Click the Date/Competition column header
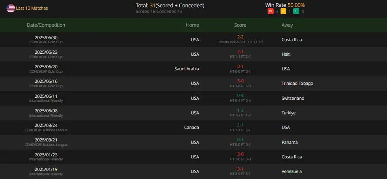This screenshot has width=387, height=179. pos(46,25)
